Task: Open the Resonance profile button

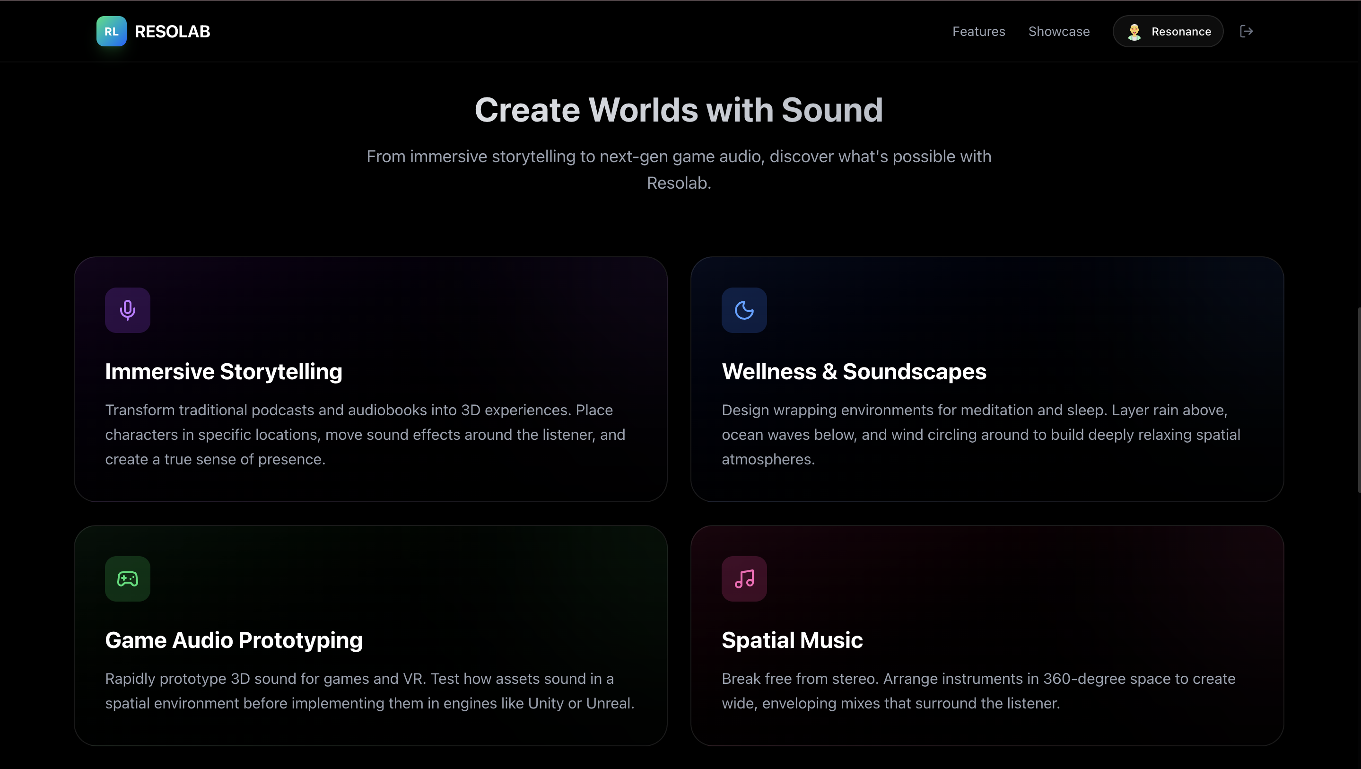Action: 1180,32
